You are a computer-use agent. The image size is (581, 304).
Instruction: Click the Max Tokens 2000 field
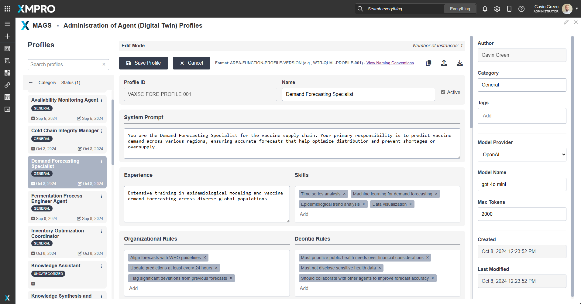coord(522,214)
